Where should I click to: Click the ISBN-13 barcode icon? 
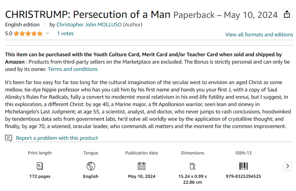243,166
